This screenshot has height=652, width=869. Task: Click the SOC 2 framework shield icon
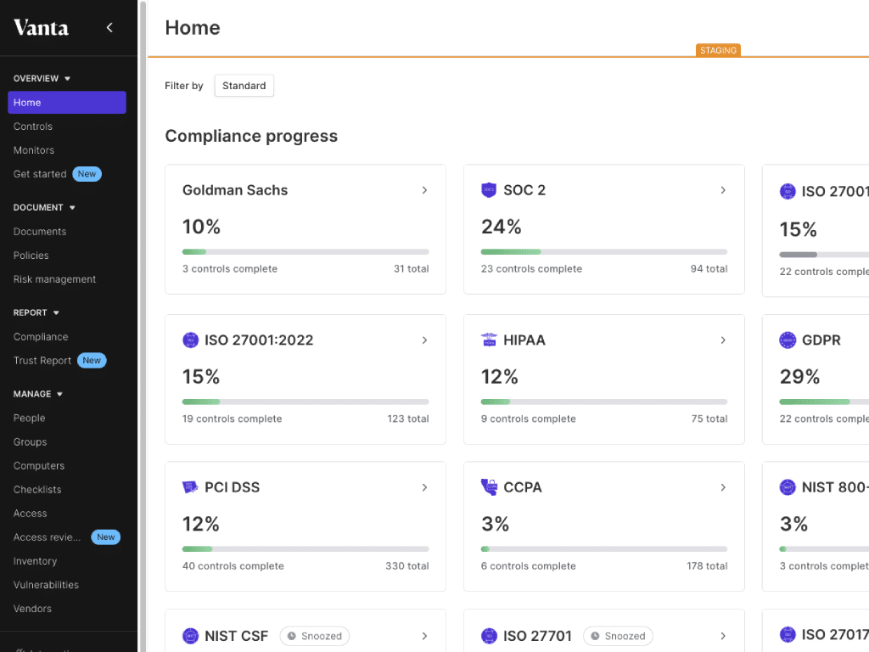click(x=489, y=190)
